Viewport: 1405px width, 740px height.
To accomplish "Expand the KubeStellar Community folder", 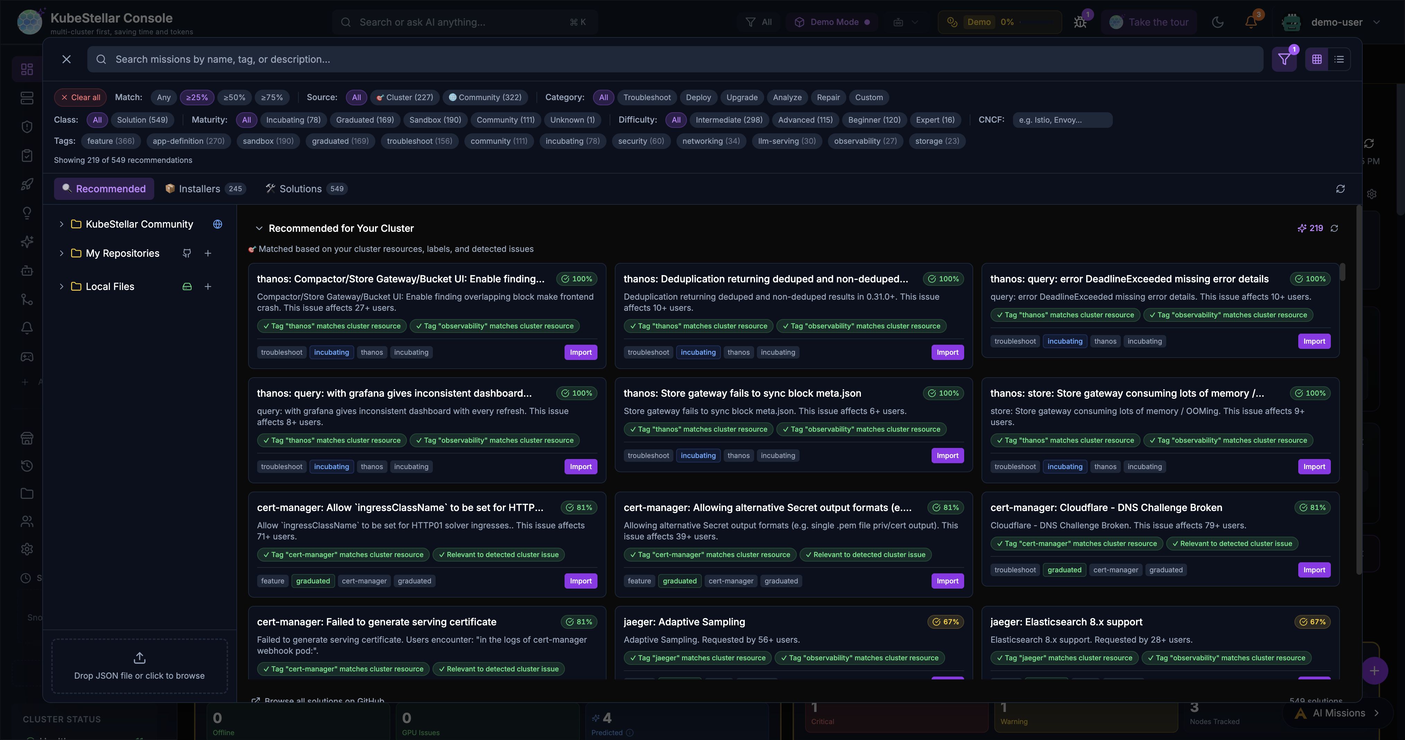I will coord(62,224).
